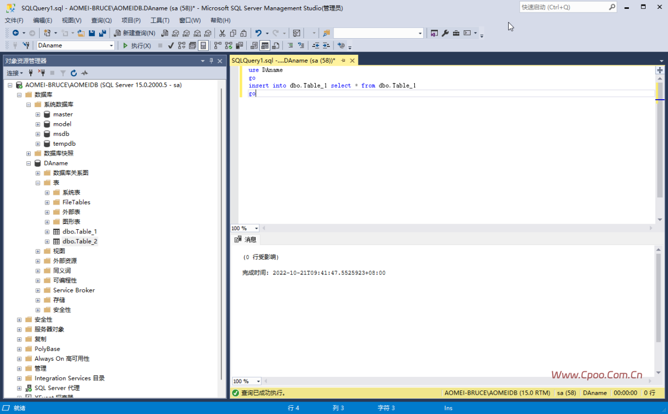Expand the 安全性 server-level node

(19, 320)
